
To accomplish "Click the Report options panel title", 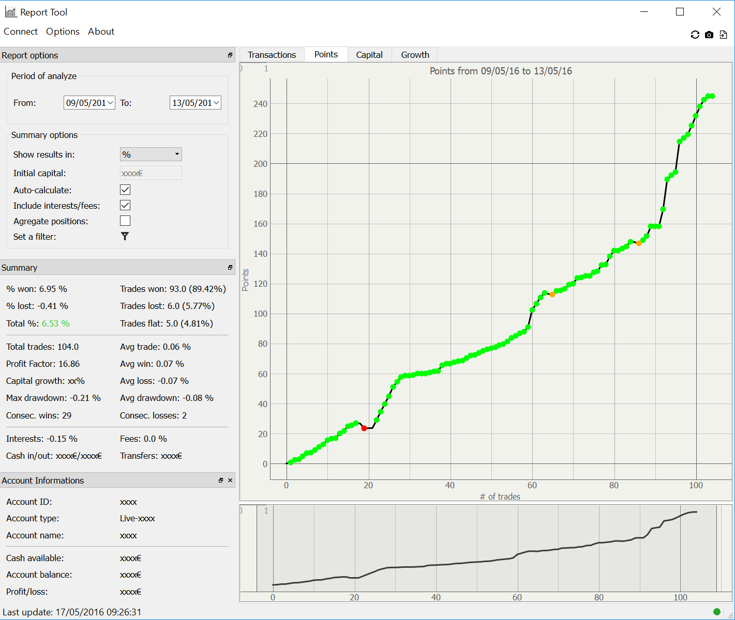I will point(30,55).
